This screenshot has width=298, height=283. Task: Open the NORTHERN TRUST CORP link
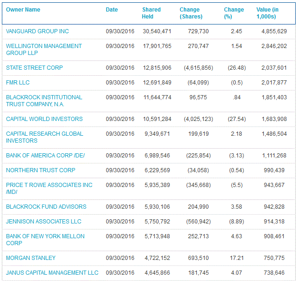pyautogui.click(x=41, y=170)
